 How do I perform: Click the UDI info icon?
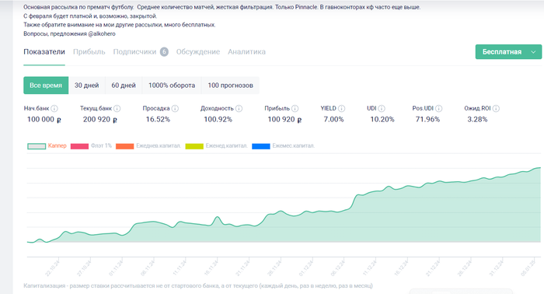coord(382,108)
